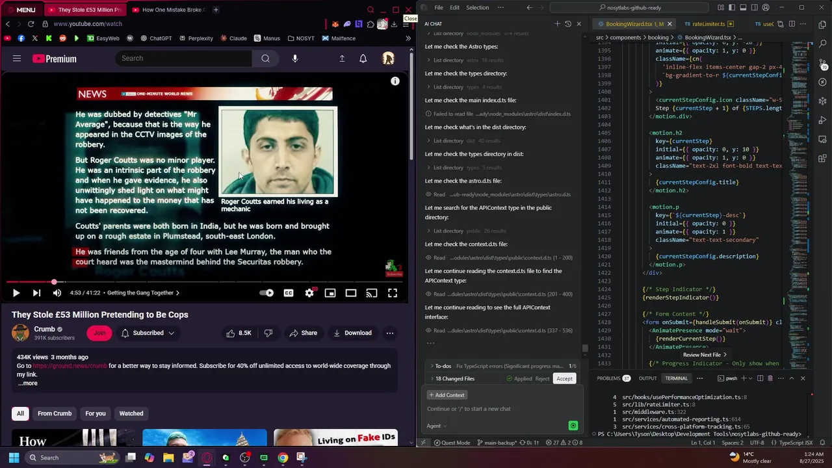Search YouTube with voice microphone
Viewport: 832px width, 468px height.
295,58
